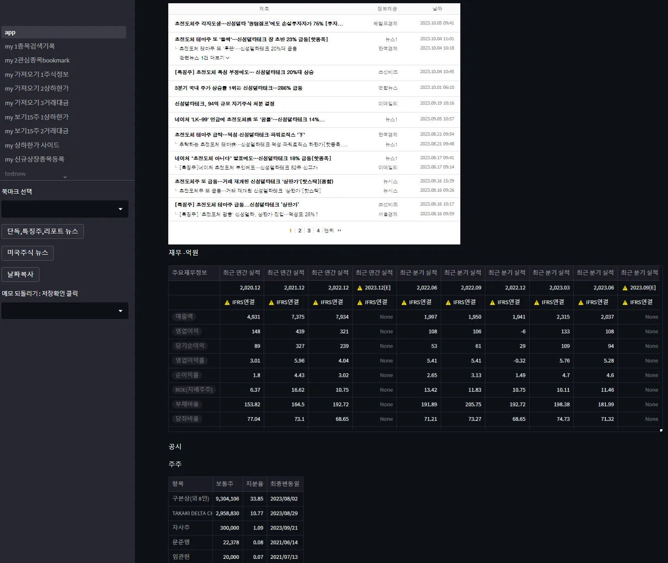Open my 상하한가 사이드 page
The height and width of the screenshot is (563, 668).
pos(32,145)
